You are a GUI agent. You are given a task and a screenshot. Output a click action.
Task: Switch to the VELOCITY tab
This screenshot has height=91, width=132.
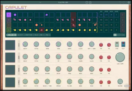click(20, 35)
